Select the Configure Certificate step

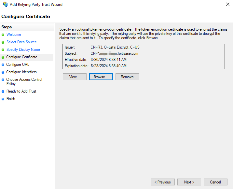click(x=22, y=57)
